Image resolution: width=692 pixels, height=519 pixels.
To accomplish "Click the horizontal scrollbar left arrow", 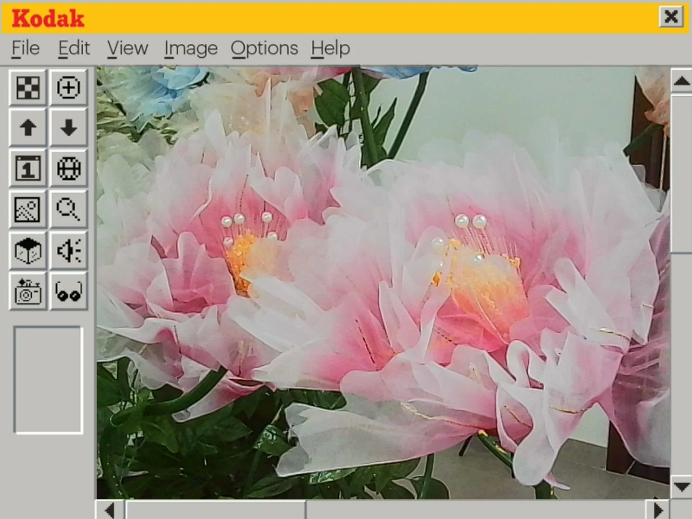I will 110,510.
